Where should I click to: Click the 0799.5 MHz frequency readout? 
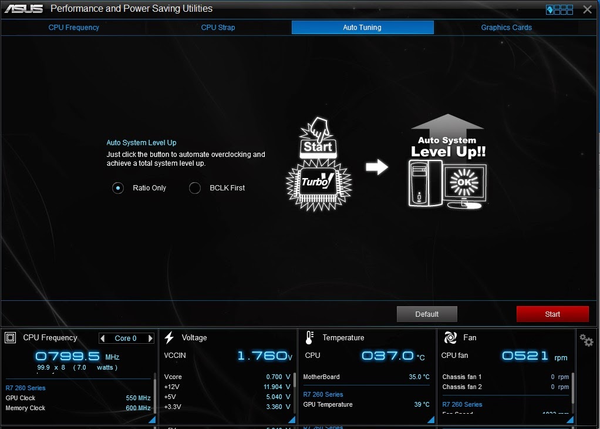77,356
